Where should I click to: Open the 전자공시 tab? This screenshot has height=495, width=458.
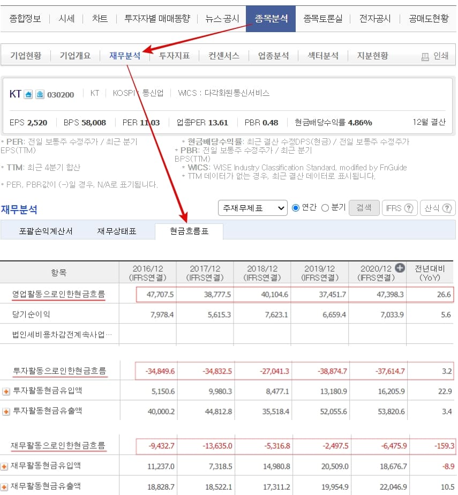(375, 19)
